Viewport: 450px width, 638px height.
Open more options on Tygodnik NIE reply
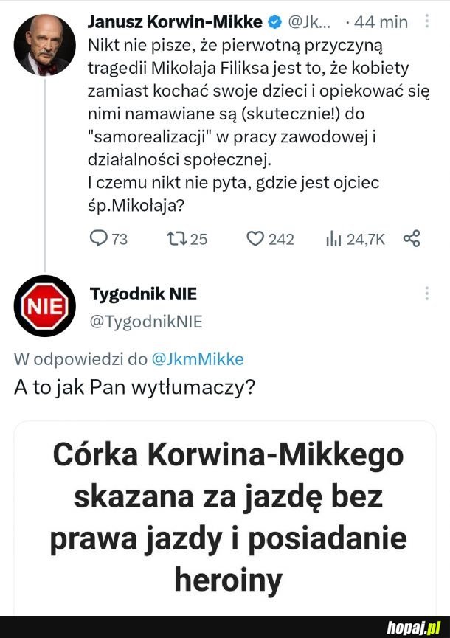click(427, 294)
